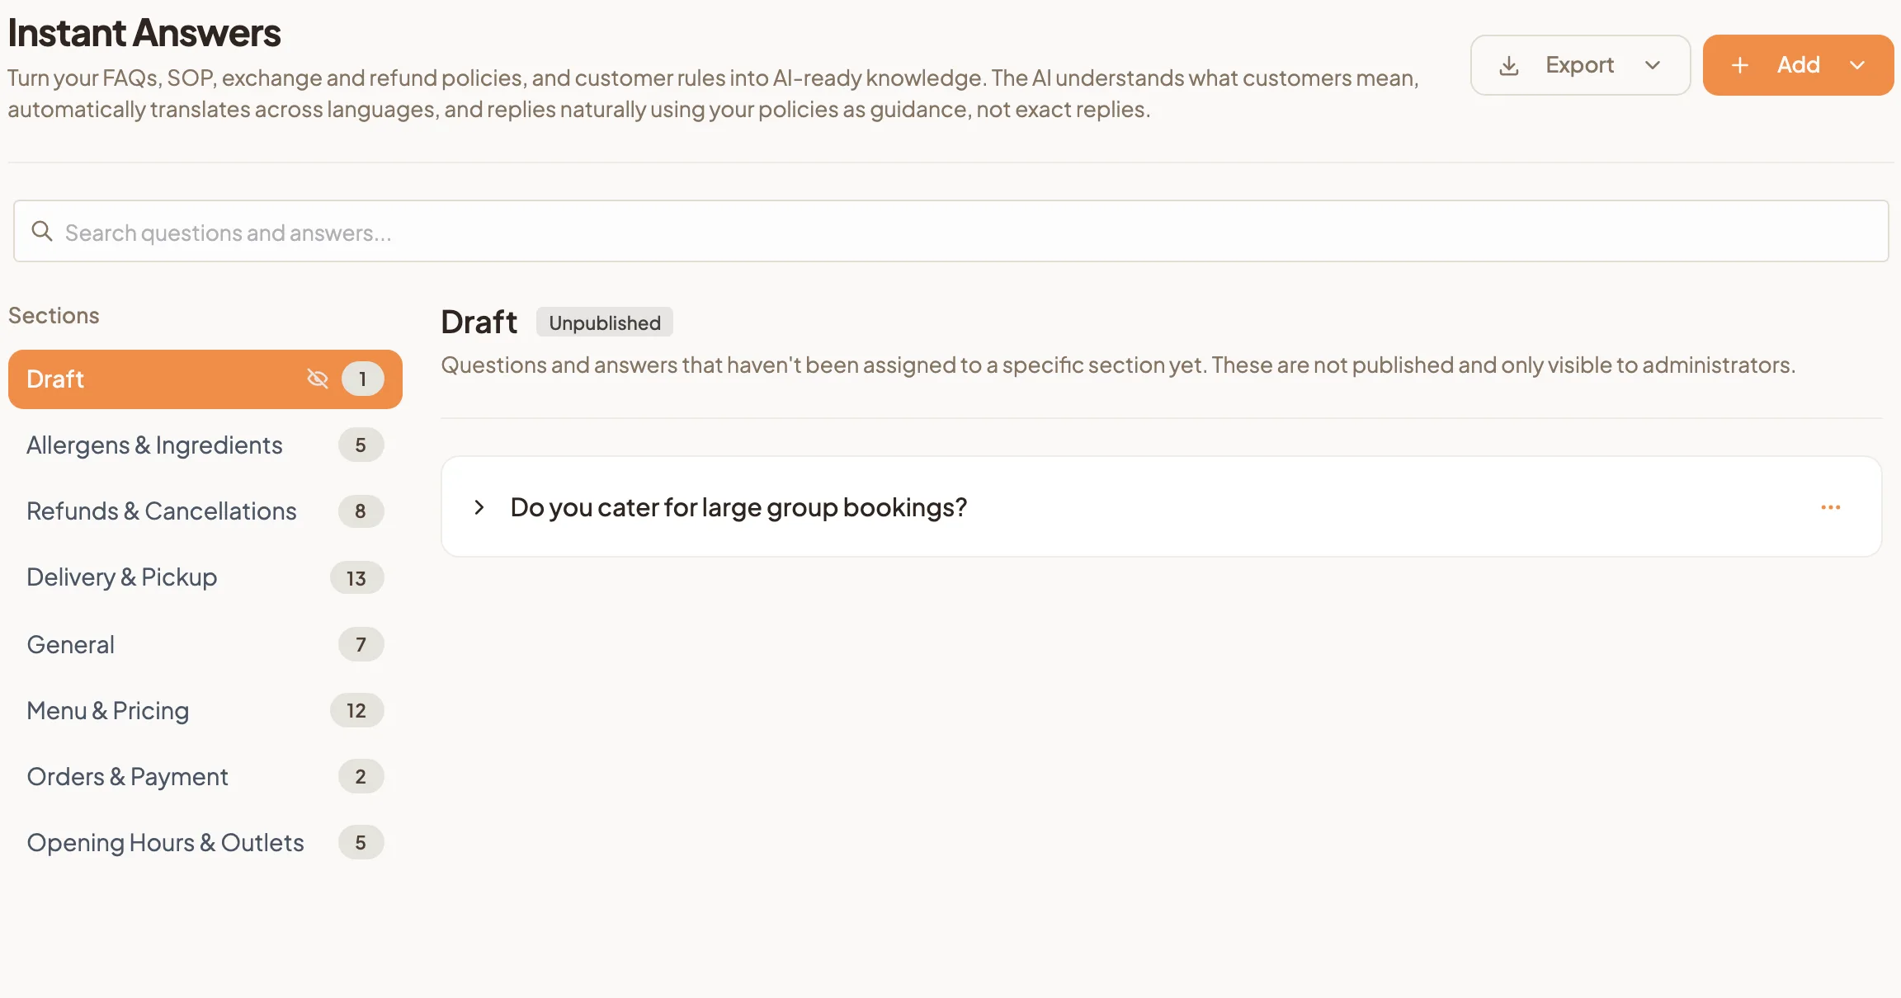
Task: Click the question 'Do you cater for large group bookings?'
Action: 738,507
